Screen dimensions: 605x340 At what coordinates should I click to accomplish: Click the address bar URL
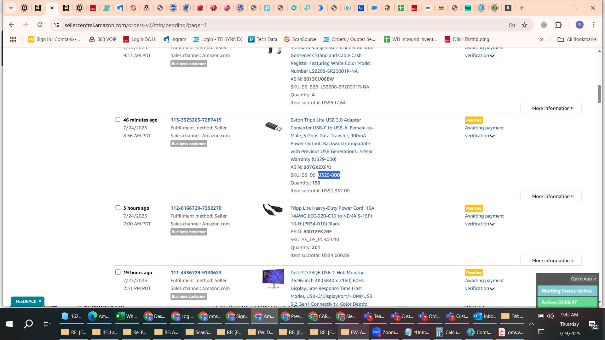[x=136, y=25]
